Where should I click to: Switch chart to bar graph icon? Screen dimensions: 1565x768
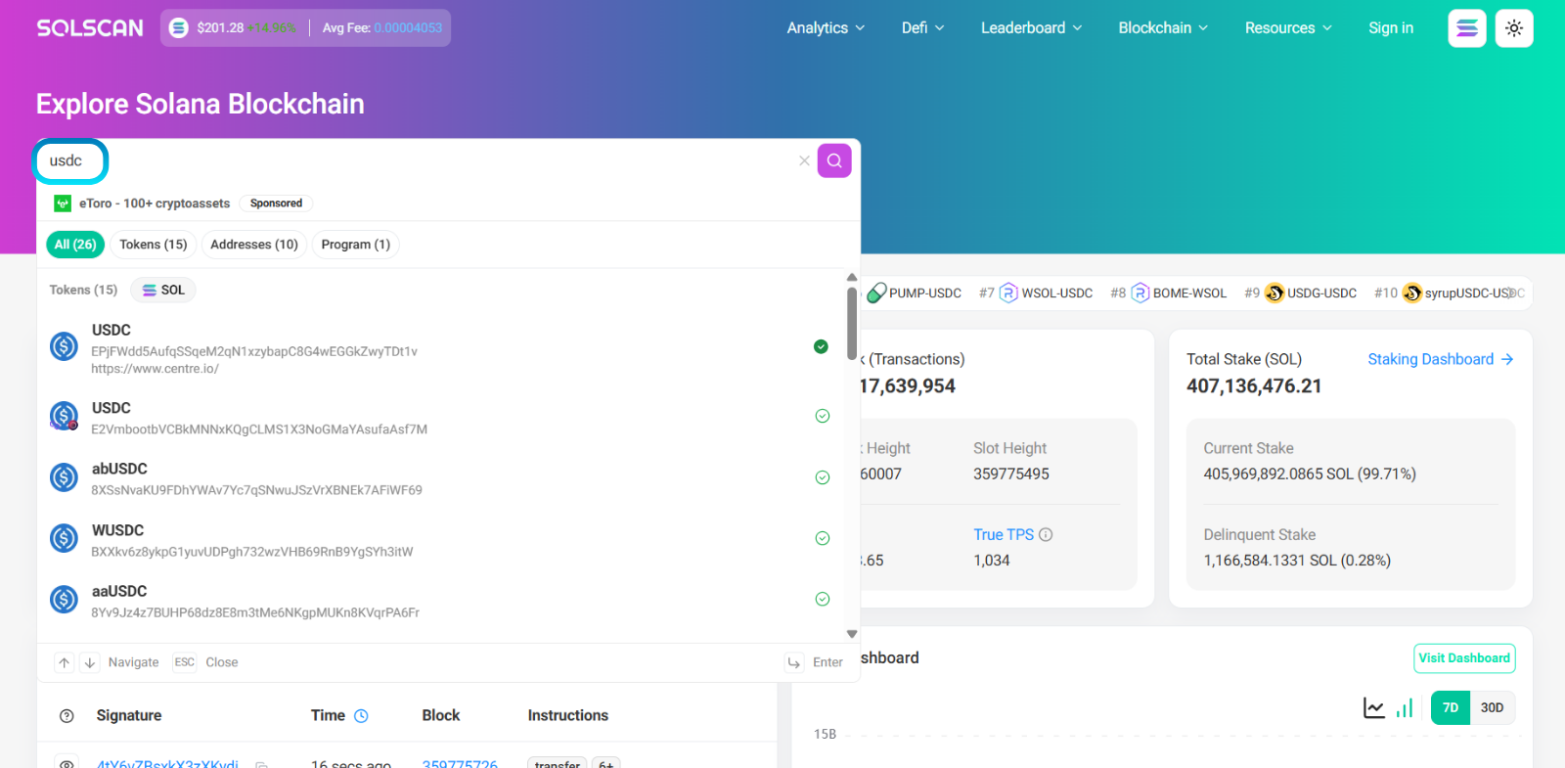1405,707
